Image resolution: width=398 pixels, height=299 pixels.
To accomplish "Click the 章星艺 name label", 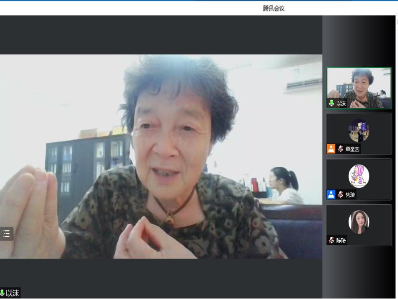I will point(352,149).
